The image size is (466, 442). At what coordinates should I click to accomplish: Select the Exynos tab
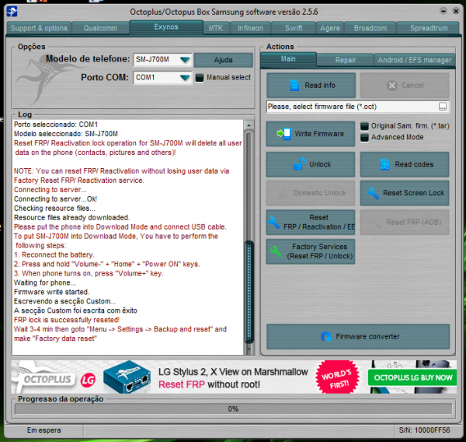coord(166,27)
